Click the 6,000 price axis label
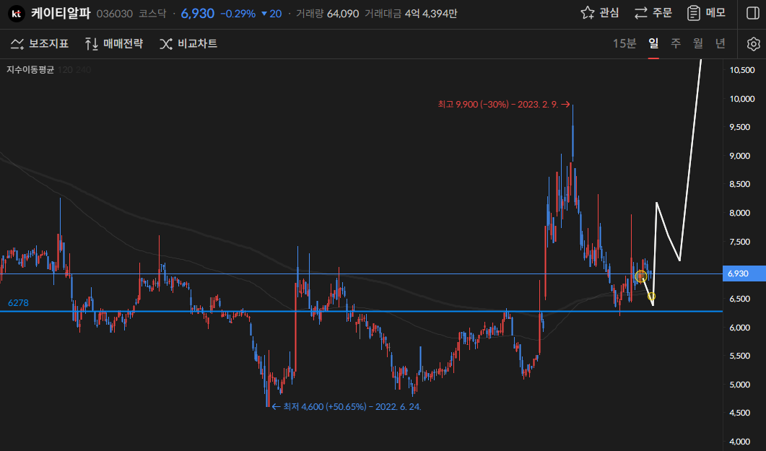 coord(739,328)
